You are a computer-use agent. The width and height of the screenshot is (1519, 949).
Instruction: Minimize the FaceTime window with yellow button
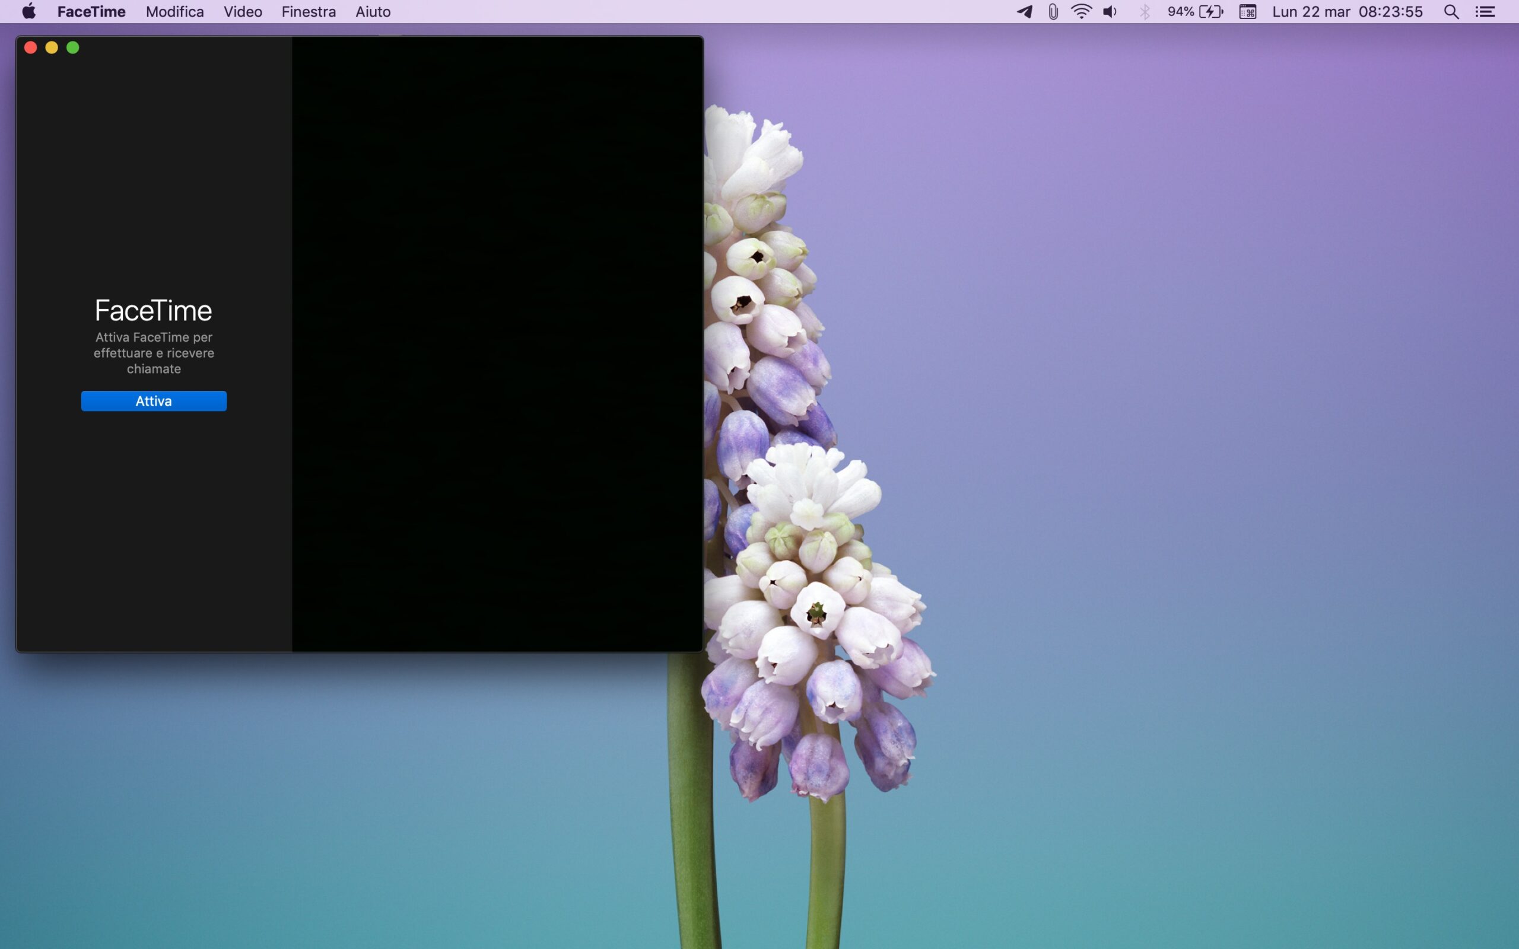coord(52,47)
